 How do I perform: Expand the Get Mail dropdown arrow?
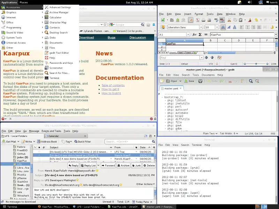(18, 141)
